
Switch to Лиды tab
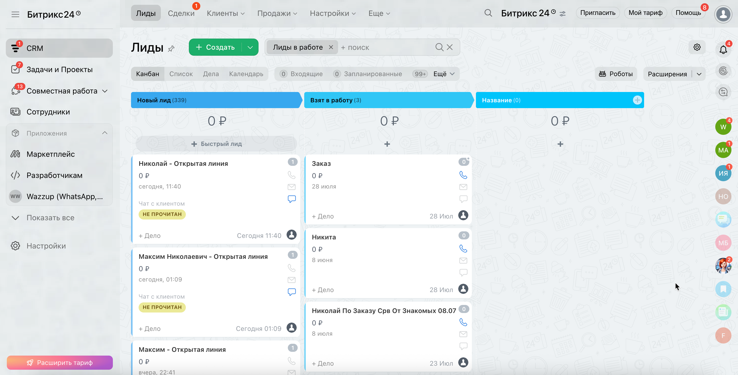click(145, 13)
